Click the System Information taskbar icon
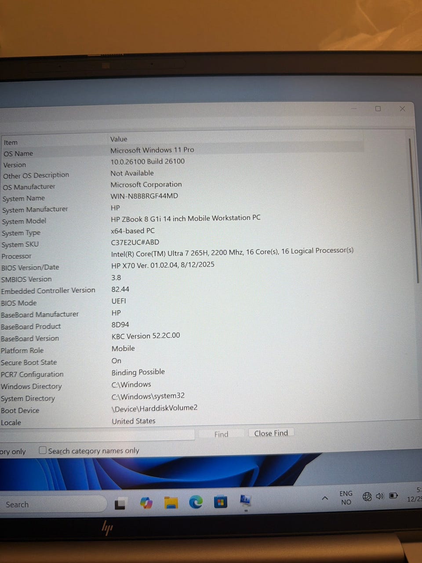The width and height of the screenshot is (422, 563). click(x=245, y=501)
